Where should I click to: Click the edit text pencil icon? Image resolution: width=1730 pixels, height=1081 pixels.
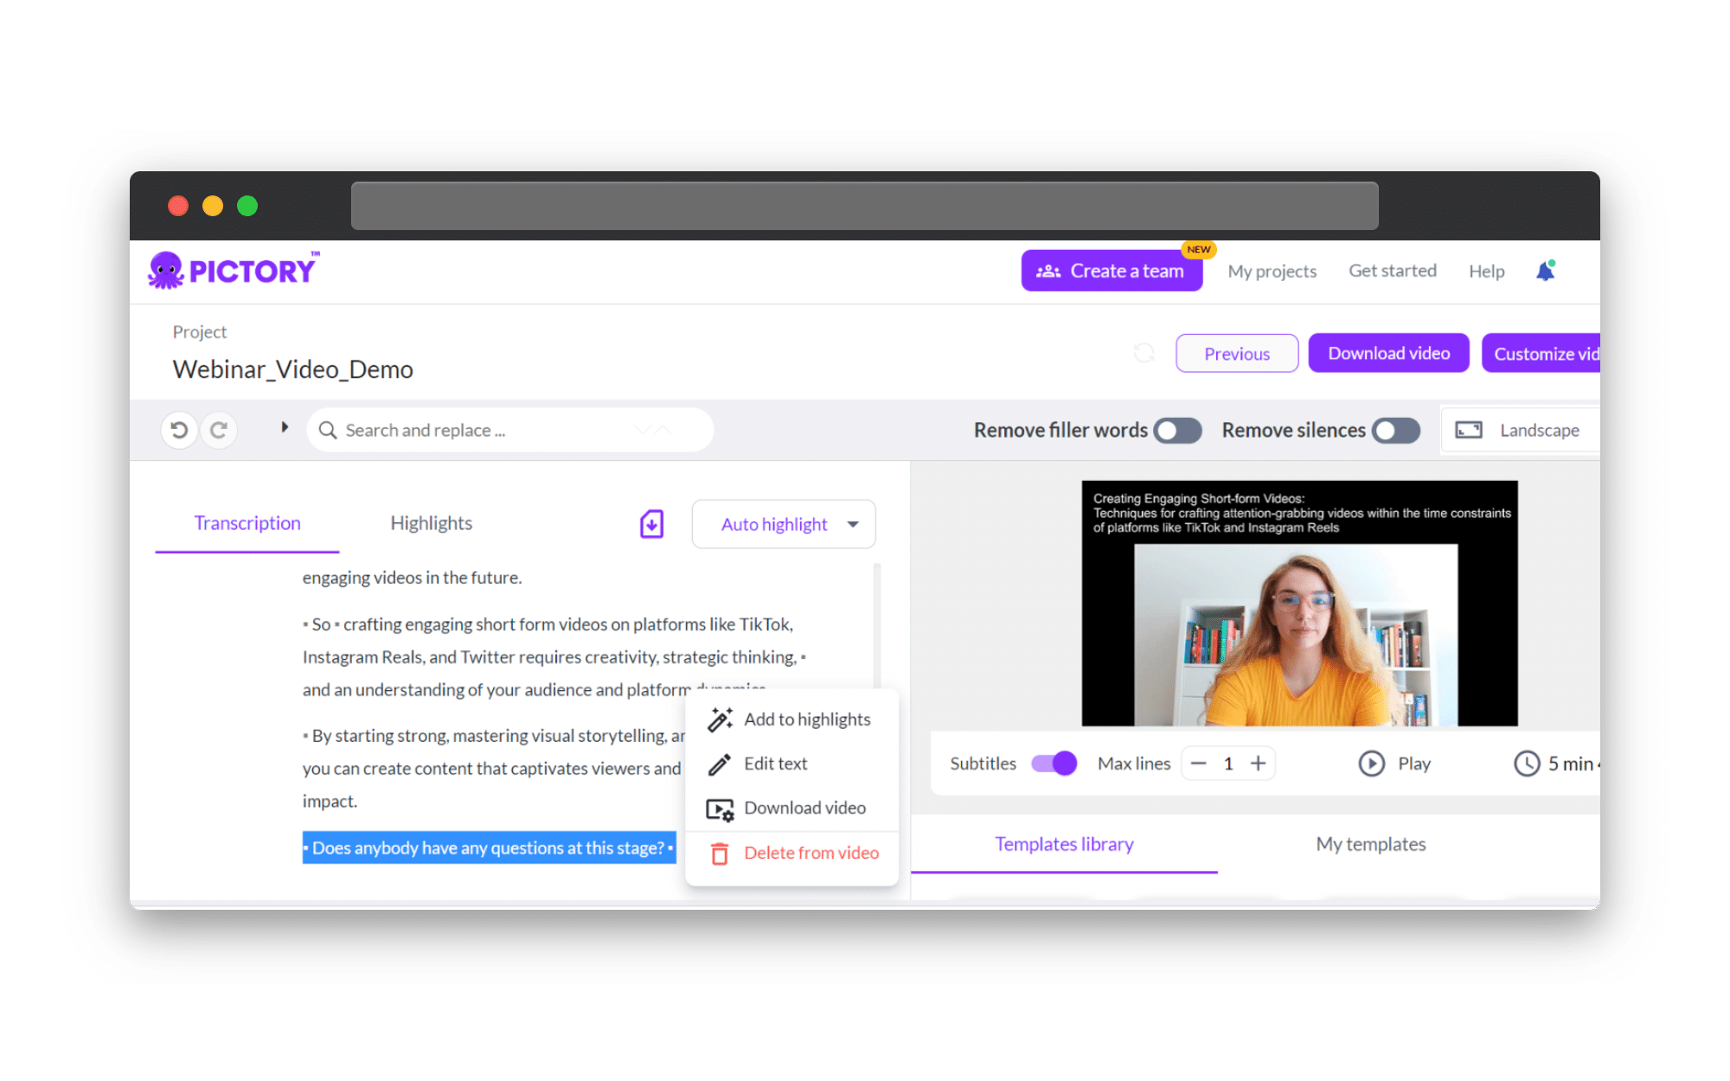[720, 764]
